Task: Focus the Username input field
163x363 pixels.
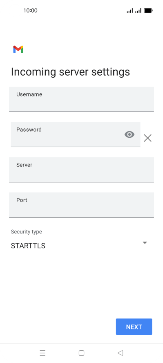Action: (81, 99)
